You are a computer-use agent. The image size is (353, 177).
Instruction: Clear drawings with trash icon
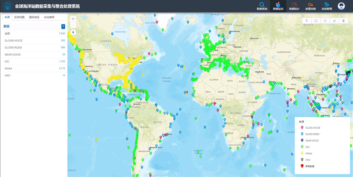(343, 21)
